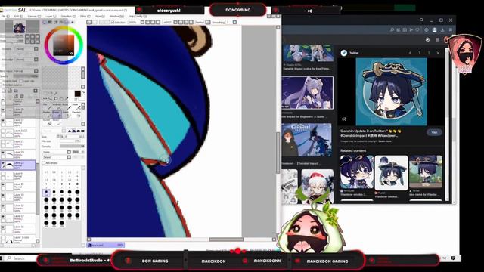Create a new layer folder
The width and height of the screenshot is (484, 272).
tap(16, 91)
